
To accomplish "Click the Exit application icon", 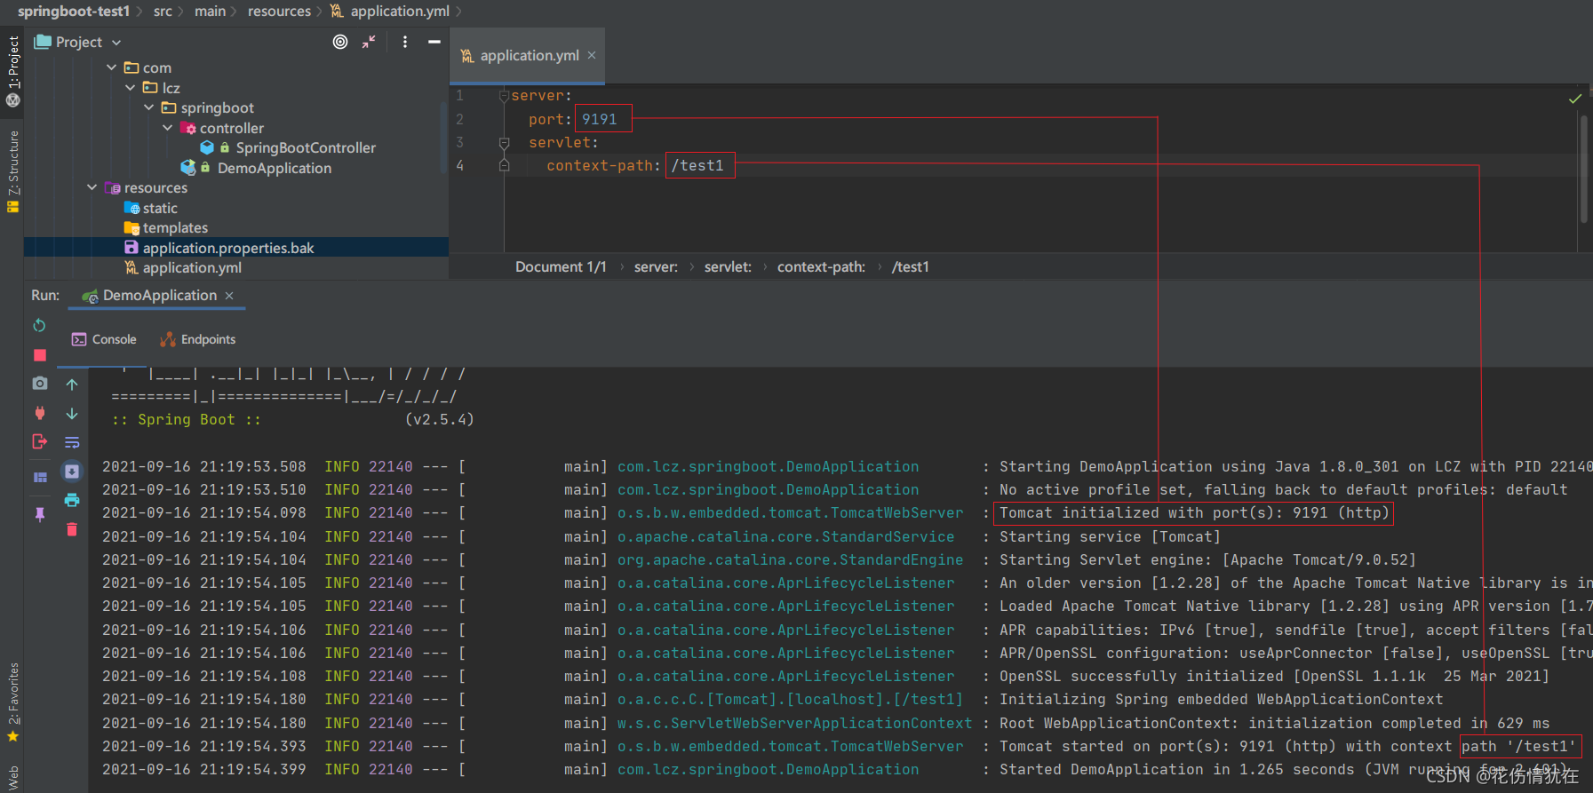I will pyautogui.click(x=39, y=441).
